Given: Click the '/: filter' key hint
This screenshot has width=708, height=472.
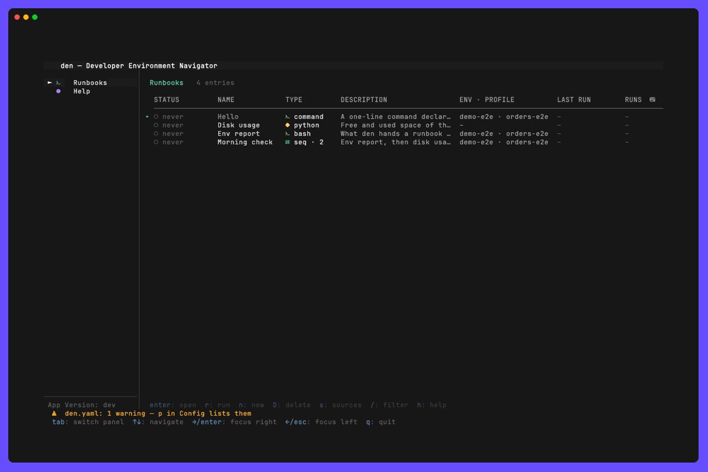Looking at the screenshot, I should click(x=389, y=405).
